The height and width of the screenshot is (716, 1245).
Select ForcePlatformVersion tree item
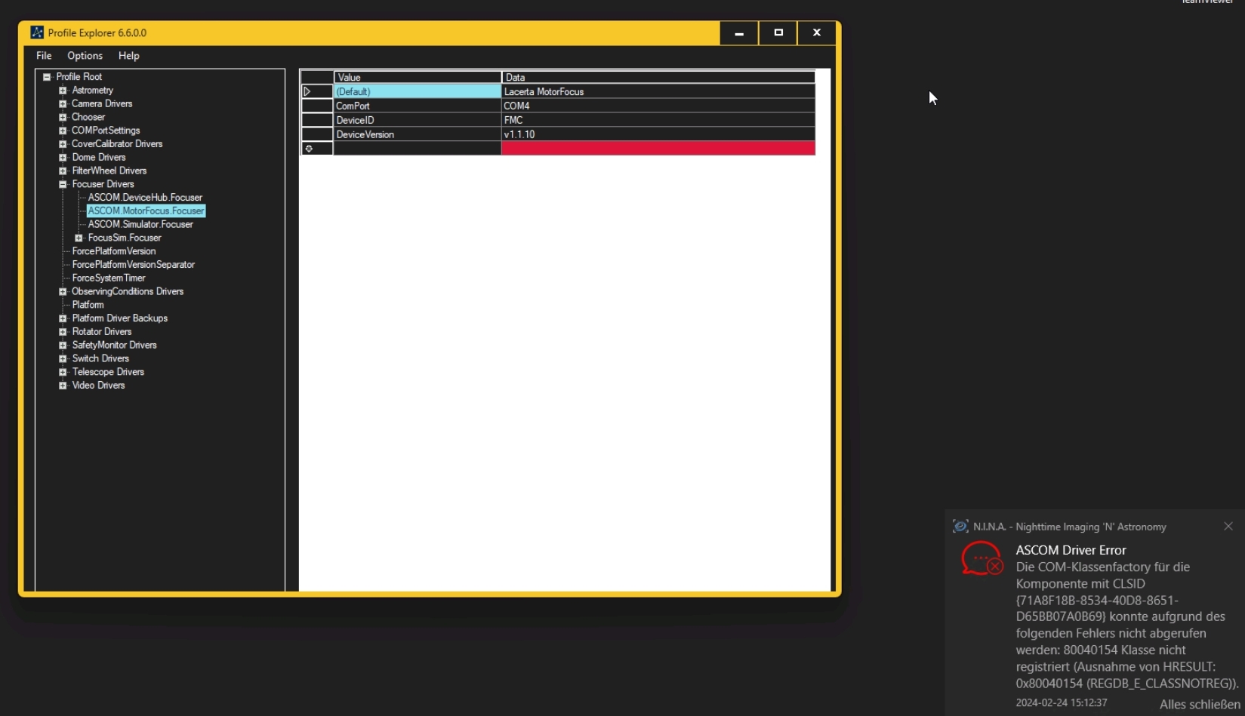click(114, 251)
